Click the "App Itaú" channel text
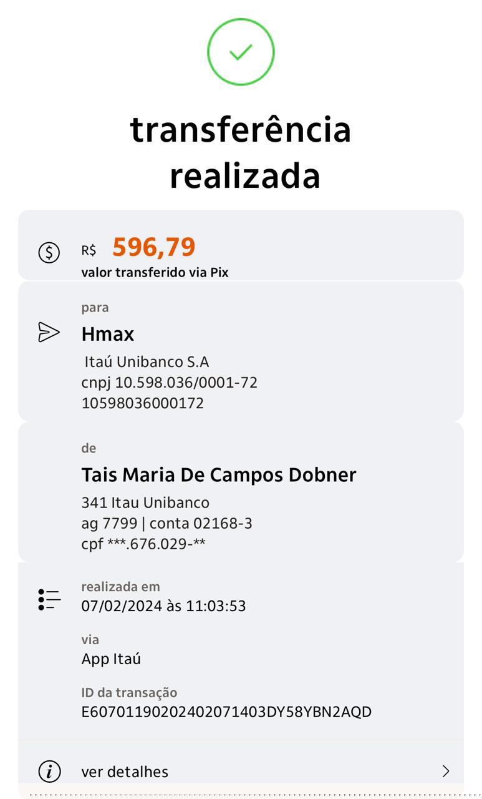 [x=111, y=659]
